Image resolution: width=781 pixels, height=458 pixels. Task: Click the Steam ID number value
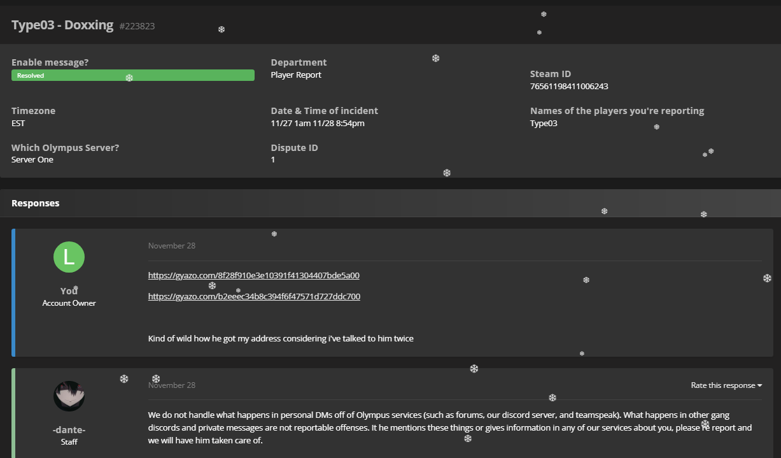click(568, 86)
